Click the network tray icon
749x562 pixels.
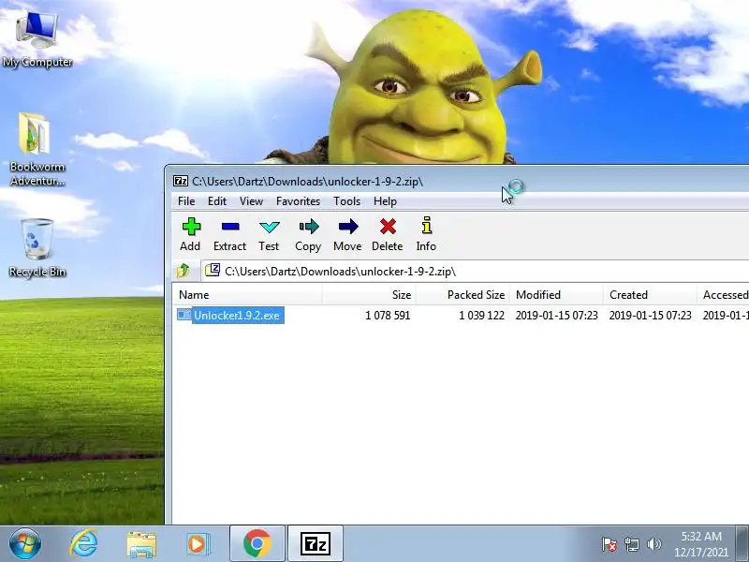(631, 544)
